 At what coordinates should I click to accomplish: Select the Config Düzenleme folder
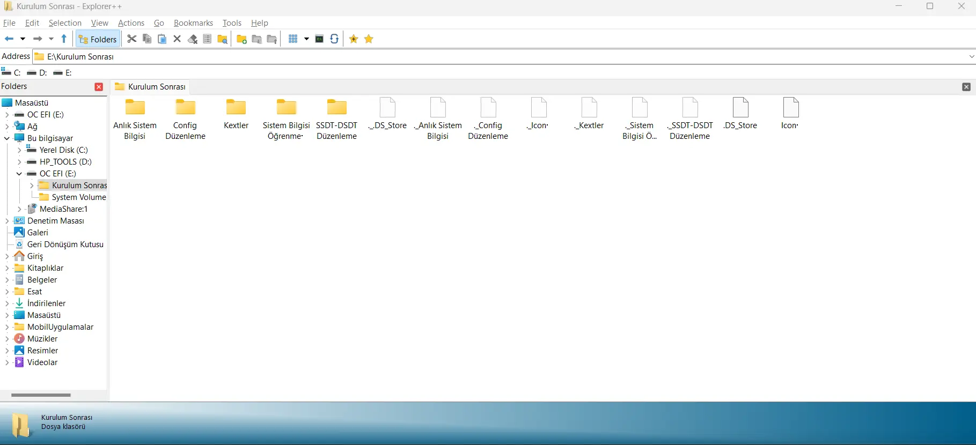pos(185,119)
